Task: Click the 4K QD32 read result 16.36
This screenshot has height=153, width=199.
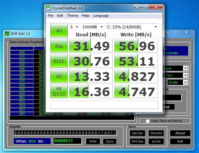Action: pyautogui.click(x=91, y=91)
